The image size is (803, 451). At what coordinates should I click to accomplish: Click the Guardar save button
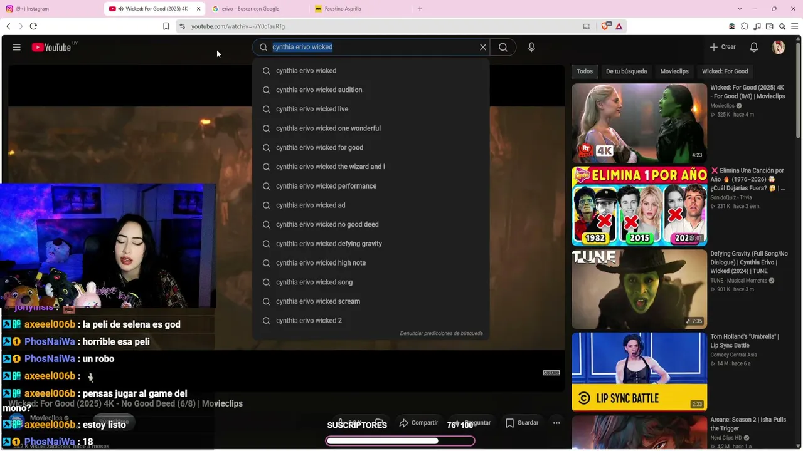pos(522,423)
